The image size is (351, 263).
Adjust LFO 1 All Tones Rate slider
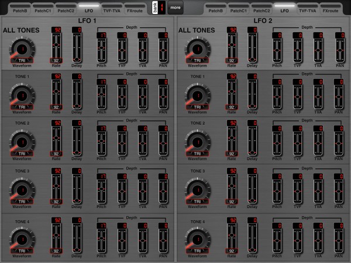click(56, 46)
